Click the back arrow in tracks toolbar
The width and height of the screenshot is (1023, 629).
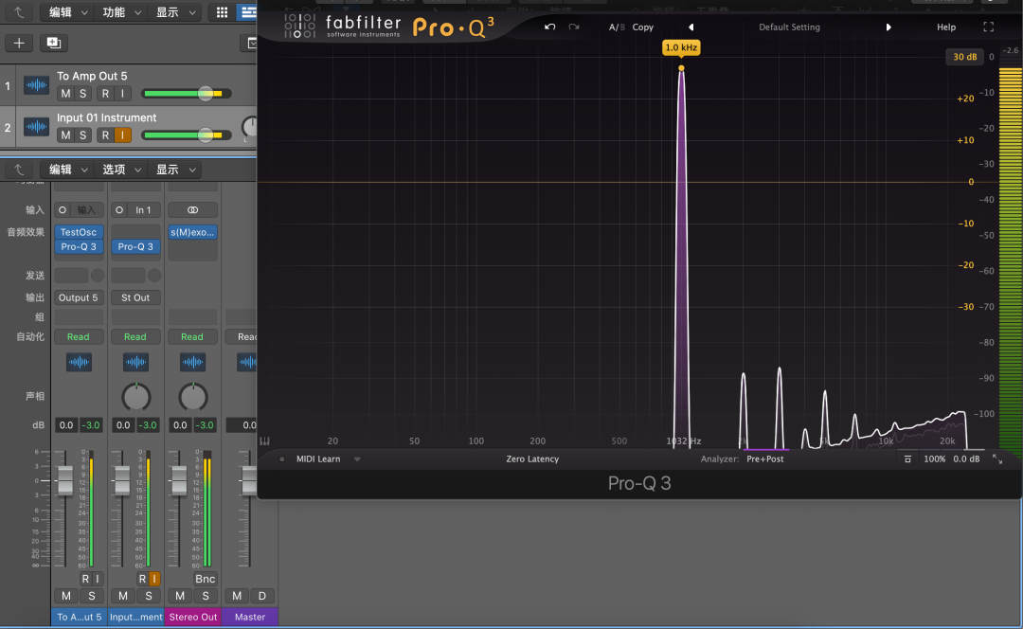[19, 11]
